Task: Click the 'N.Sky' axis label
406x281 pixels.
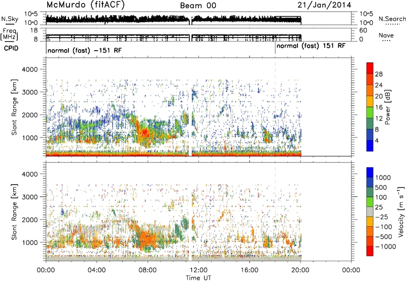Action: [x=10, y=19]
